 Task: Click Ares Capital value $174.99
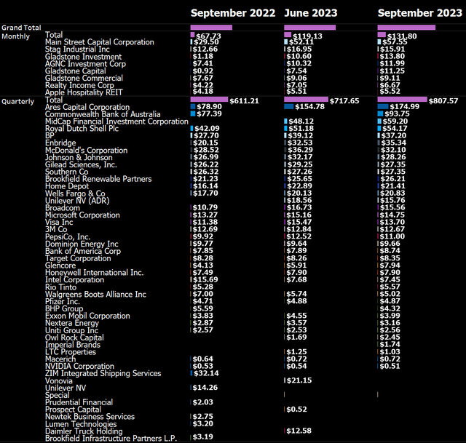[405, 107]
